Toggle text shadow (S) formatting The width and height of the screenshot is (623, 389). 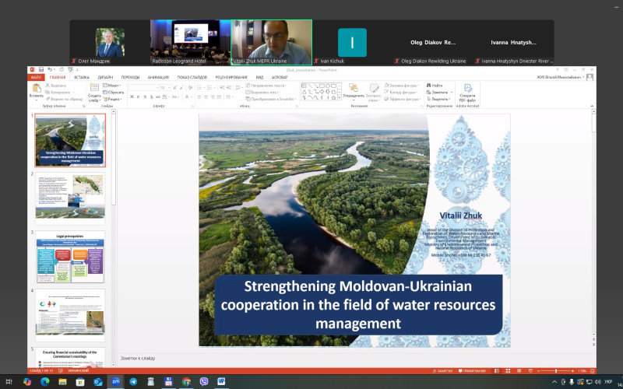(x=152, y=96)
